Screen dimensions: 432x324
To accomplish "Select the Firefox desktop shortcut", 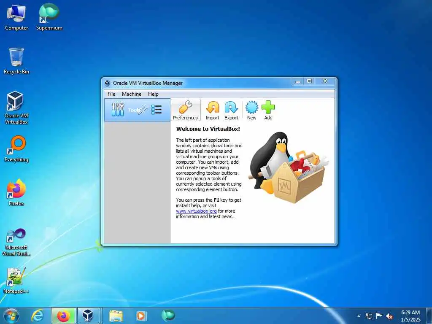I will 16,192.
